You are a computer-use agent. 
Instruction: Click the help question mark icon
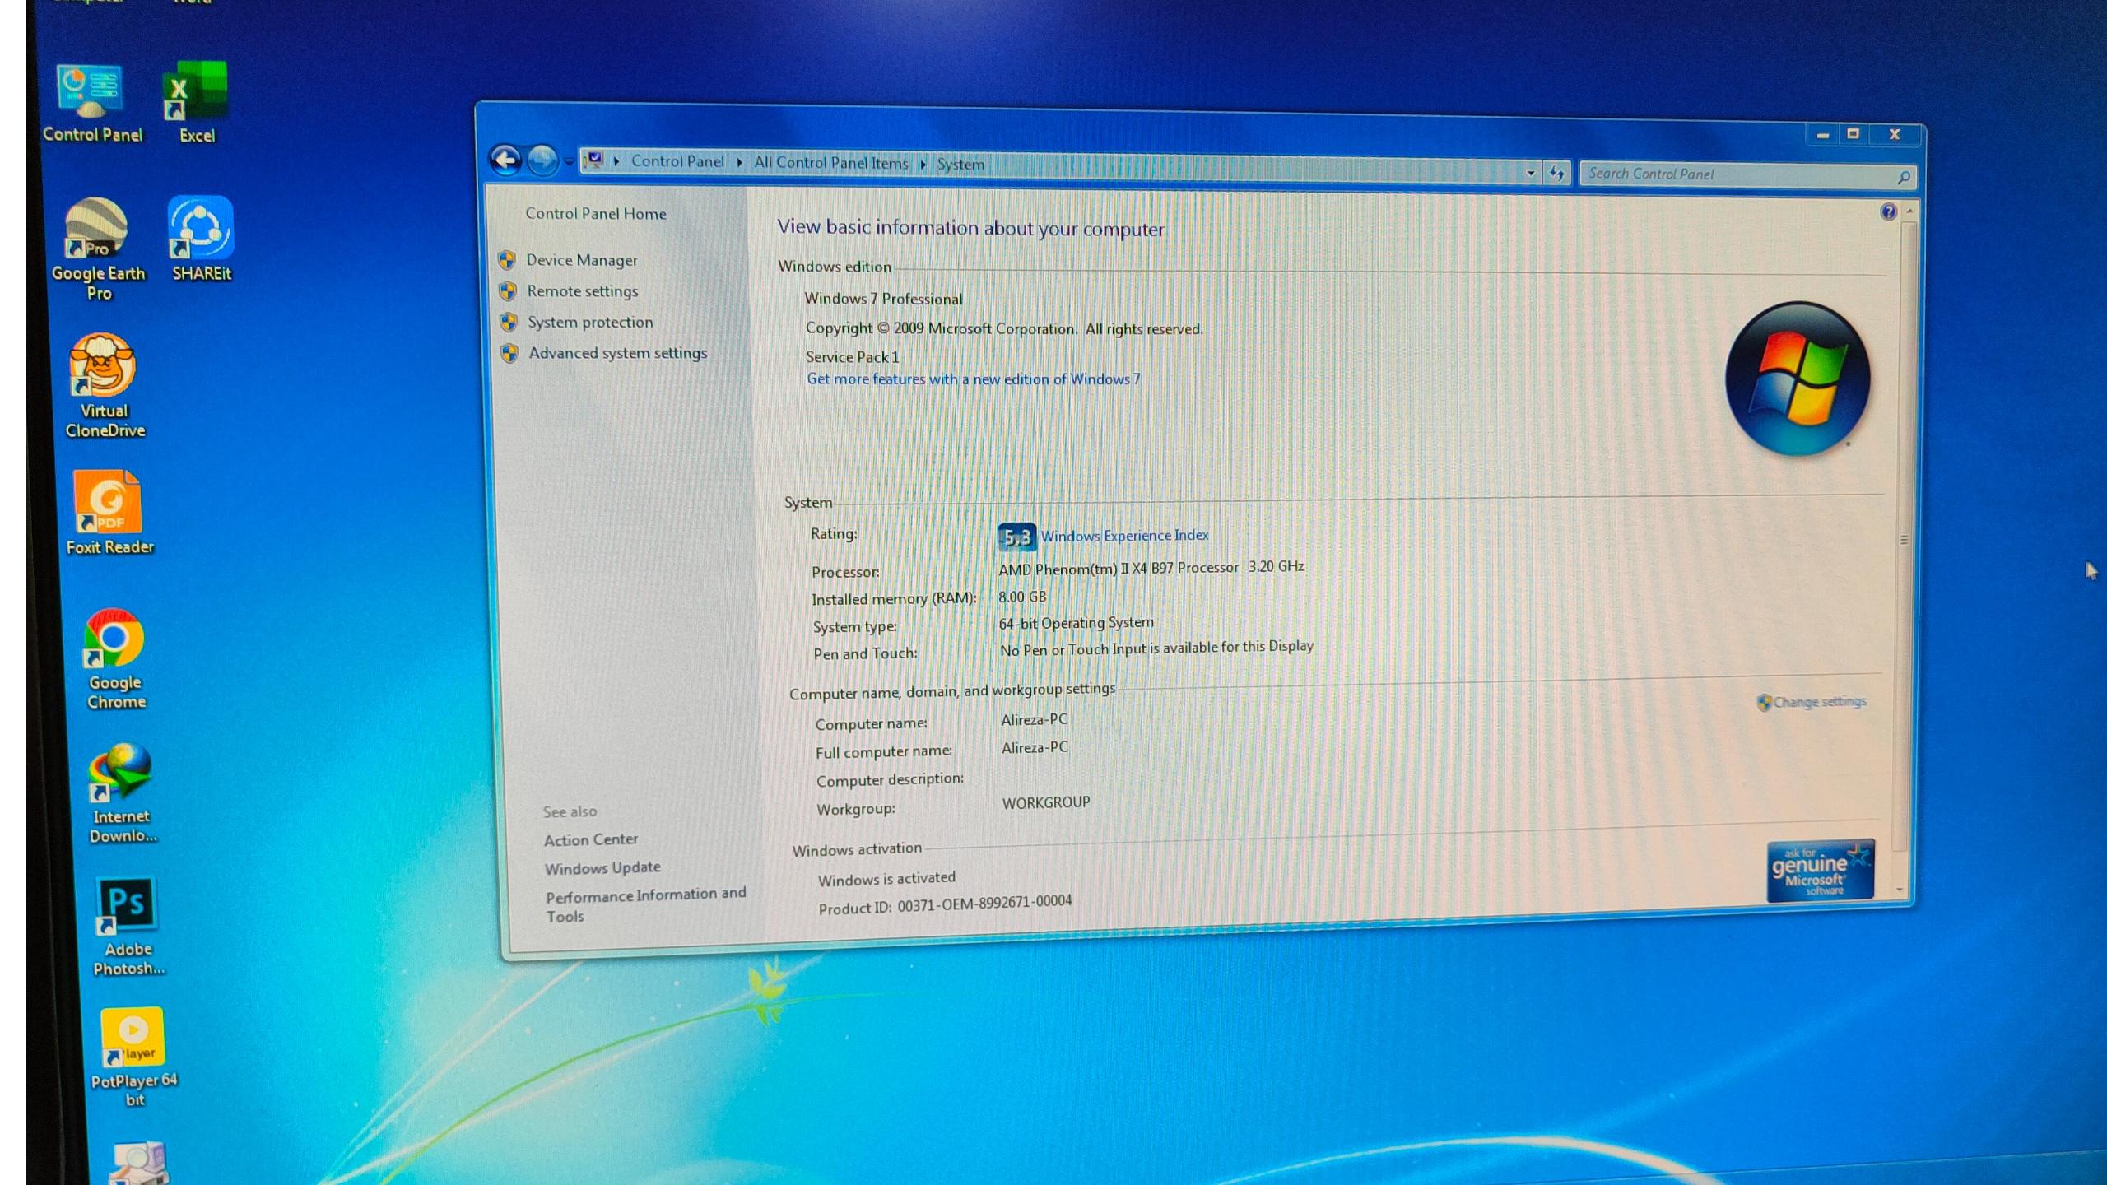click(x=1888, y=211)
